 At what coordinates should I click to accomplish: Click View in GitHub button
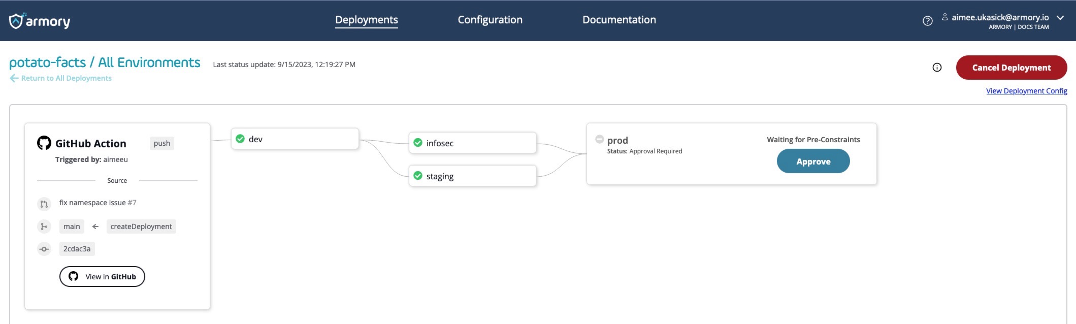(102, 276)
